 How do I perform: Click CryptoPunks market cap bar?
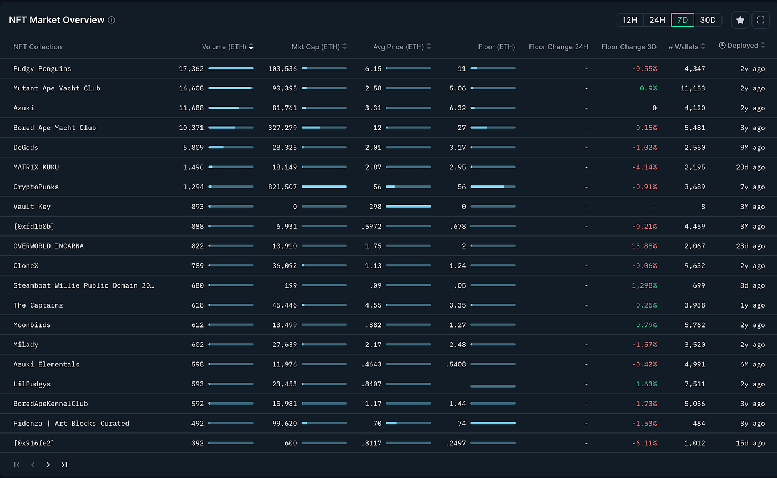(x=324, y=187)
